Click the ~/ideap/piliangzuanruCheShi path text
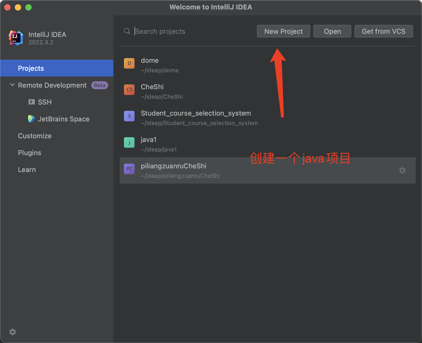 (x=180, y=176)
